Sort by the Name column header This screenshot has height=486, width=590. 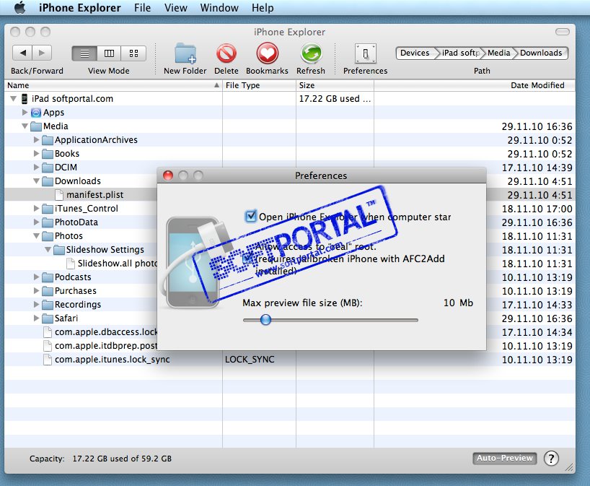click(x=113, y=85)
